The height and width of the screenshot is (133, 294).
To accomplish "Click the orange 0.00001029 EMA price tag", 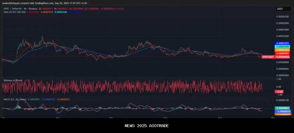I will coord(282,50).
